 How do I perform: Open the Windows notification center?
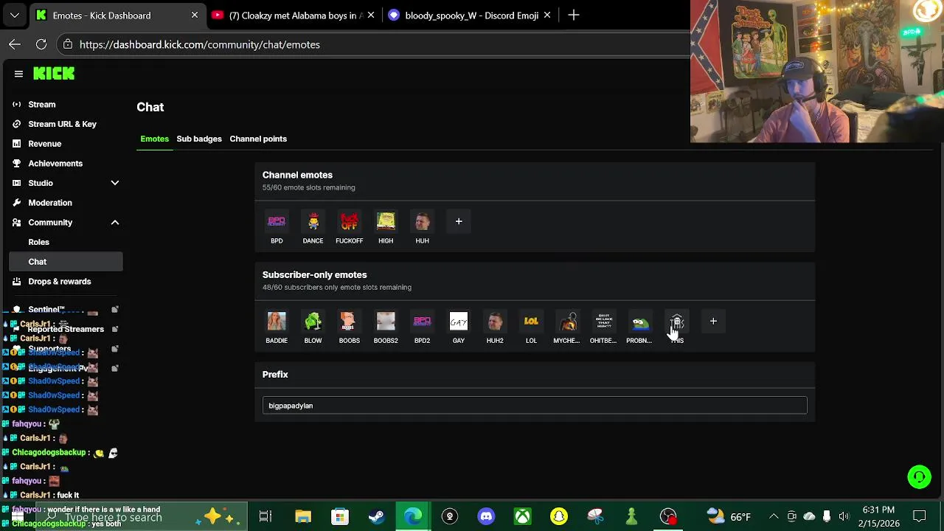pyautogui.click(x=920, y=516)
